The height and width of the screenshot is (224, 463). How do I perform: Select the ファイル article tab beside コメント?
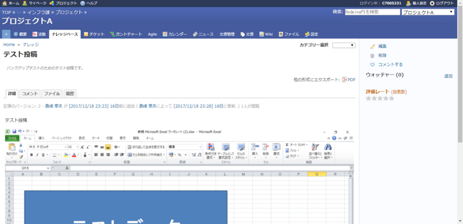(52, 94)
